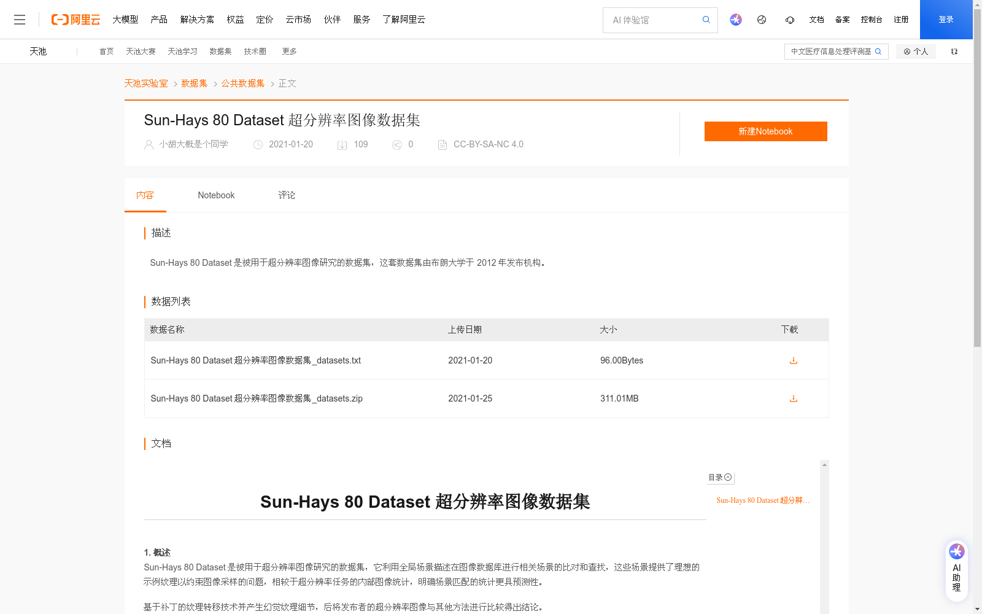Click the 天池 brand link
Screen dimensions: 982x614
[38, 52]
